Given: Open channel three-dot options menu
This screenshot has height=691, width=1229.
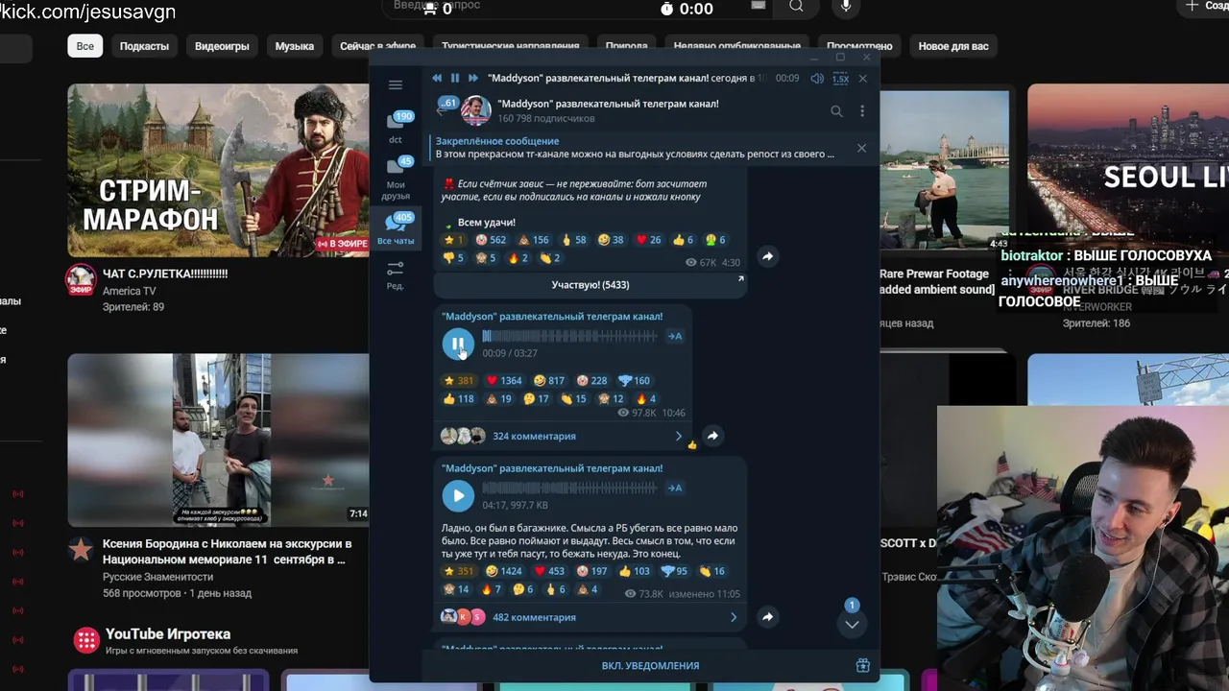Looking at the screenshot, I should point(862,111).
